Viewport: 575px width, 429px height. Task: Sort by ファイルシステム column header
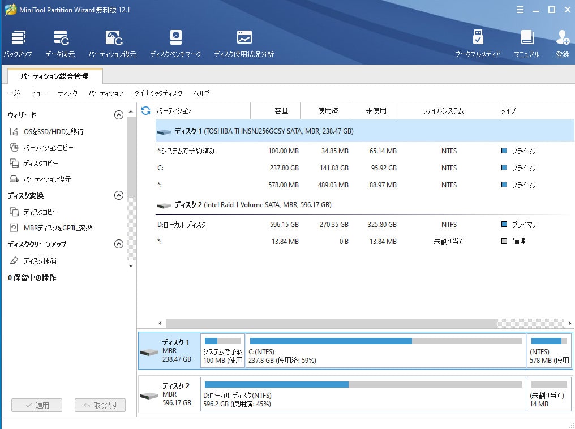(x=449, y=111)
